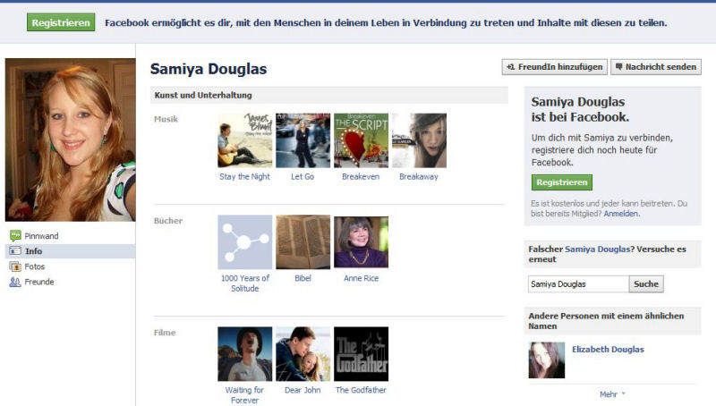Click the Fotos camera icon
The width and height of the screenshot is (716, 406).
(15, 266)
